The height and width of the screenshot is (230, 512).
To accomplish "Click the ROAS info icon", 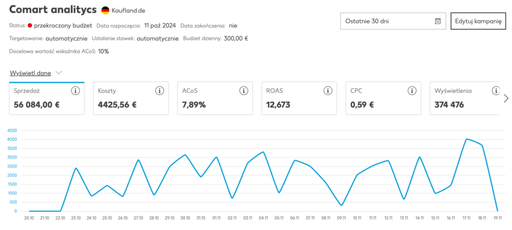I will point(328,91).
